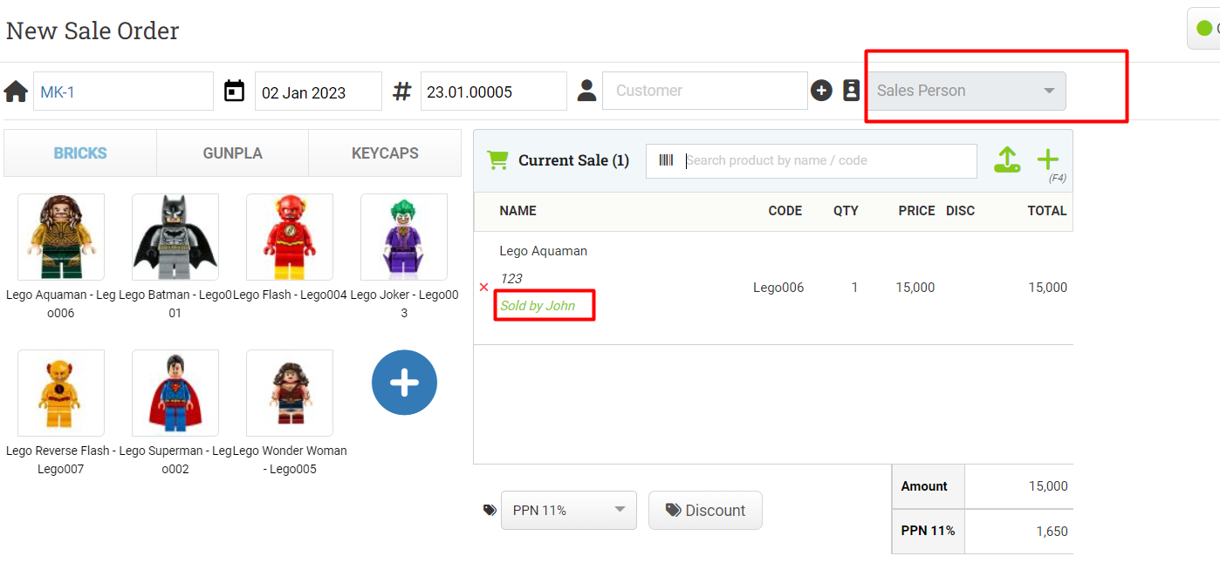Screen dimensions: 1220x563
Task: Switch to the BRICKS tab
Action: point(80,153)
